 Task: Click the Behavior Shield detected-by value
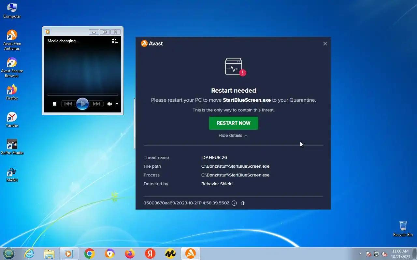217,184
